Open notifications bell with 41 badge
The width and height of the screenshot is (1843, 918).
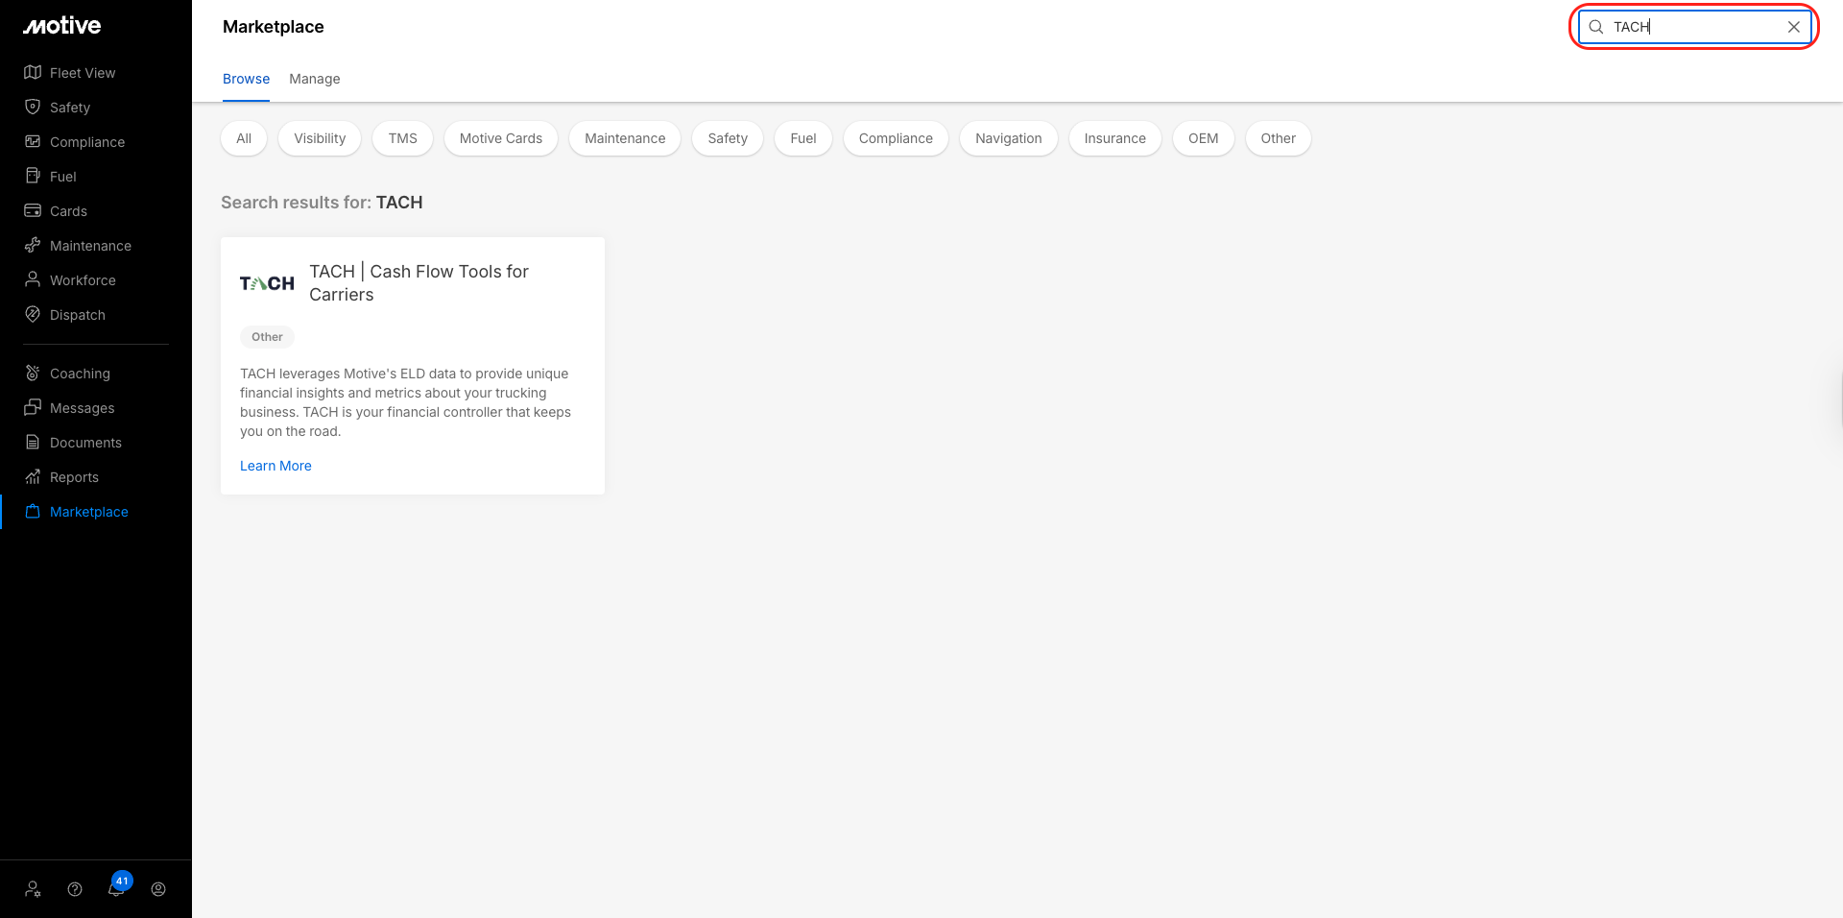point(116,888)
